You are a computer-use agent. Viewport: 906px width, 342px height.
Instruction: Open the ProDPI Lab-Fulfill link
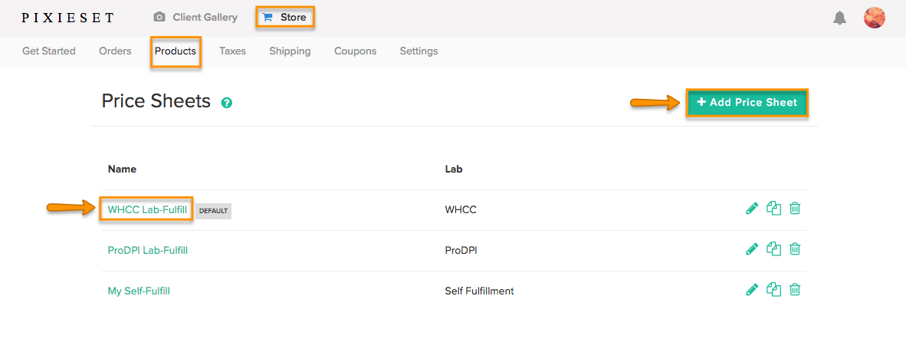[x=147, y=250]
